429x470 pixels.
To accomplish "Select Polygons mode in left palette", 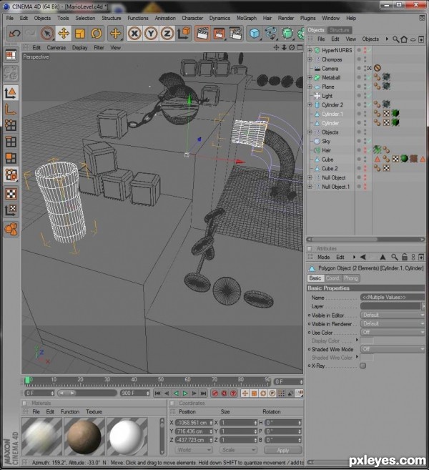I will [11, 158].
